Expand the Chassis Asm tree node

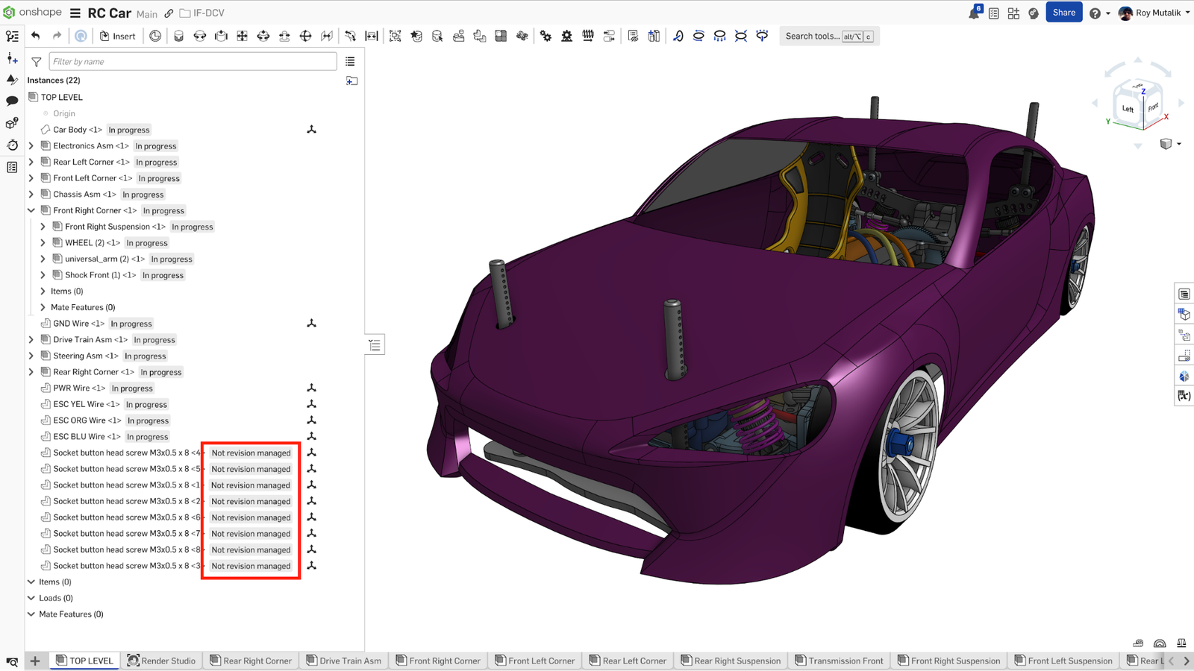pos(31,194)
